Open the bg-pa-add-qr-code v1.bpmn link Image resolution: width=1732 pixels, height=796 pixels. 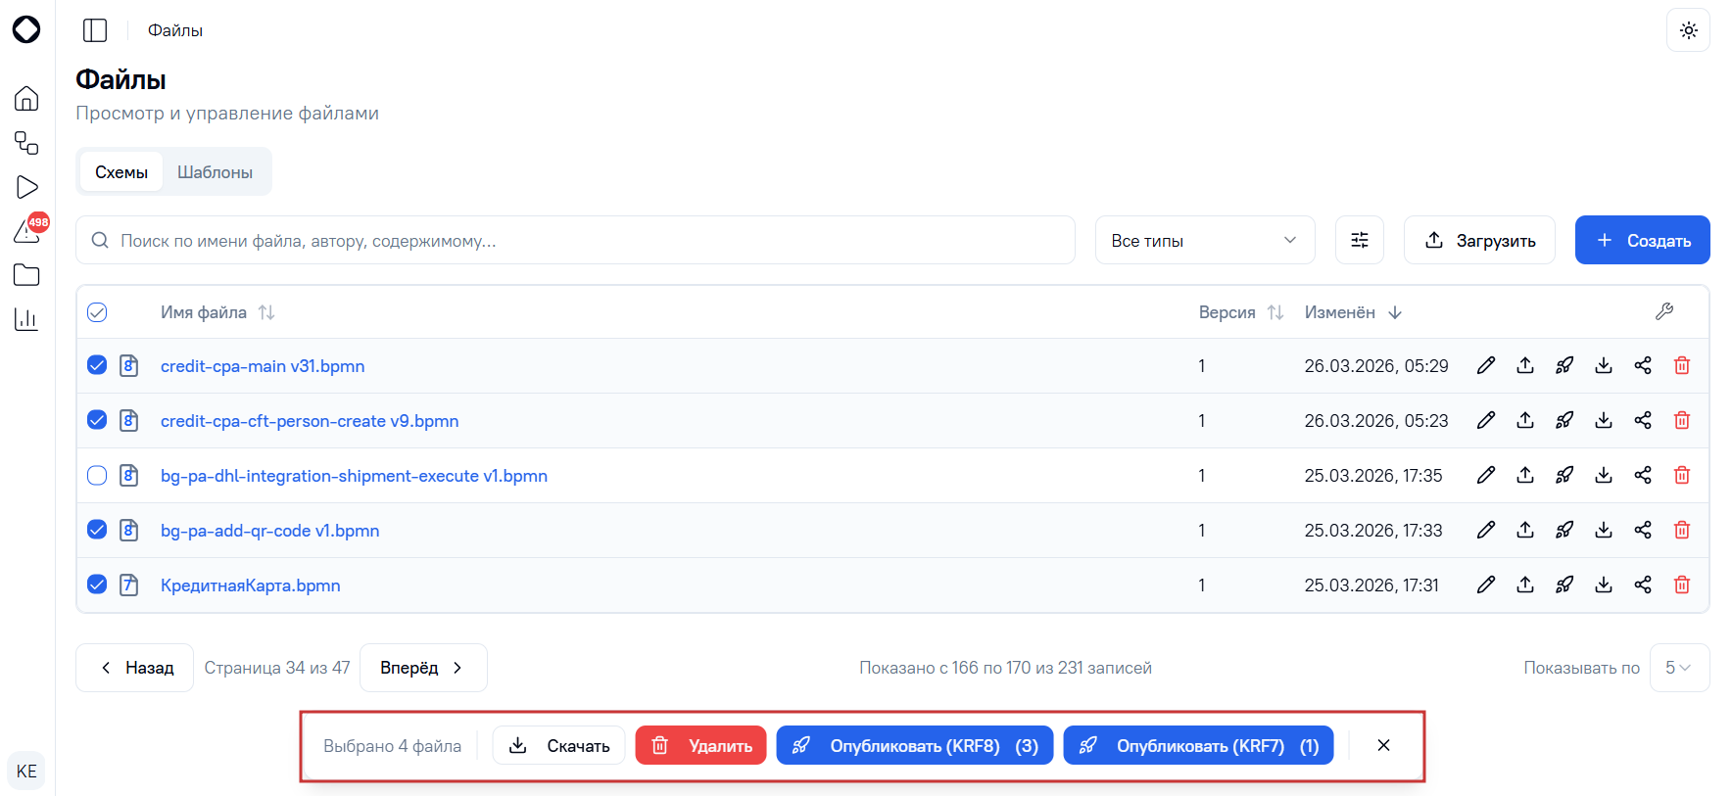(x=270, y=530)
